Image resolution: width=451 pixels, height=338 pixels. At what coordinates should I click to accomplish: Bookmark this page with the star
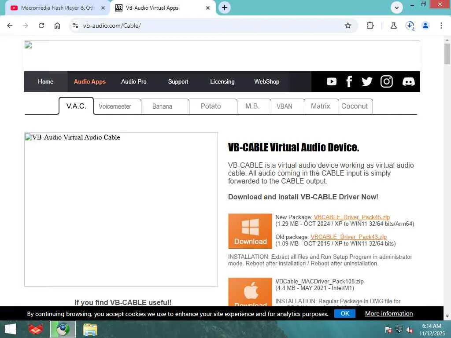click(x=348, y=26)
